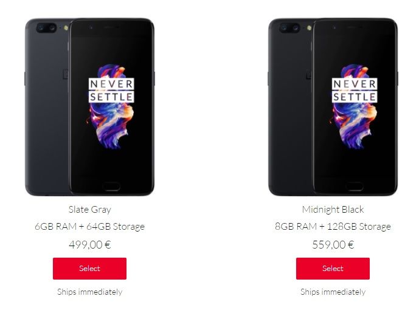The width and height of the screenshot is (419, 313).
Task: Click the 8GB RAM + 128GB Storage text
Action: pyautogui.click(x=333, y=227)
